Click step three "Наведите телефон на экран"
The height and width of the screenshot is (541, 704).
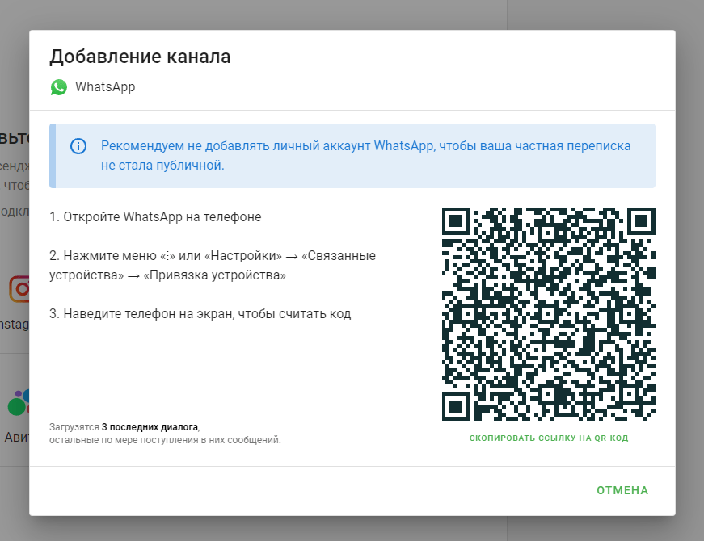200,313
